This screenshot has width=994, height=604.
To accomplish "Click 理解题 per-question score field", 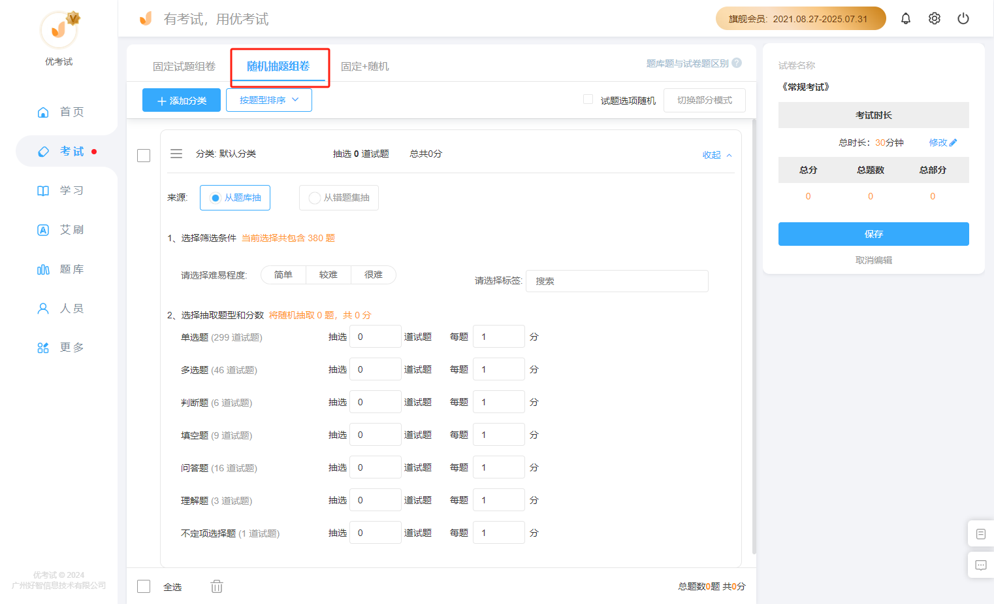I will tap(499, 500).
